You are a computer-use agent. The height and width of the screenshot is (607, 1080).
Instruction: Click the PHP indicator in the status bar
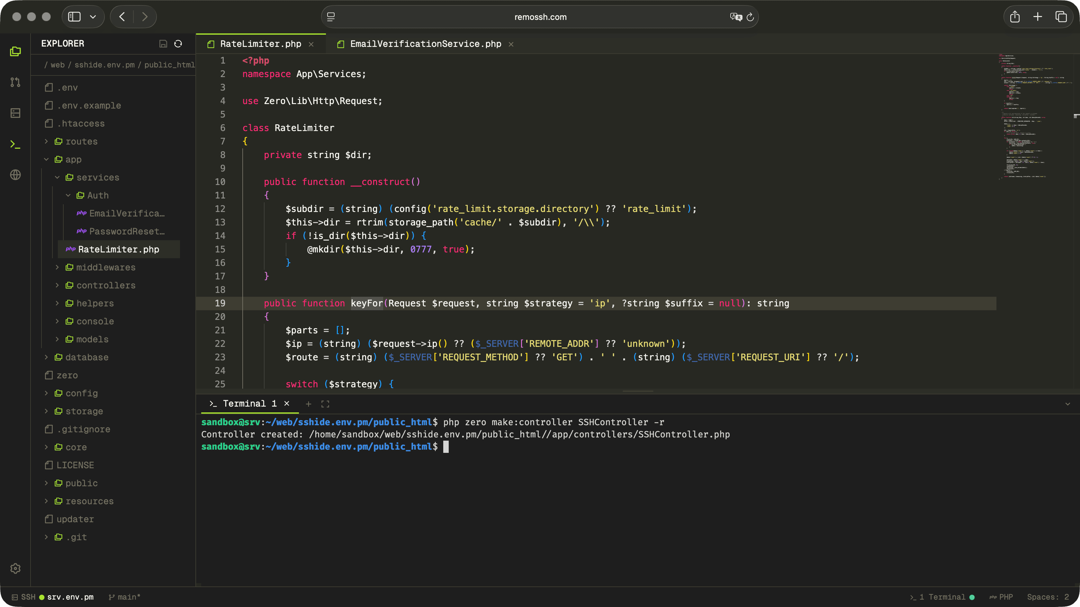(1001, 597)
